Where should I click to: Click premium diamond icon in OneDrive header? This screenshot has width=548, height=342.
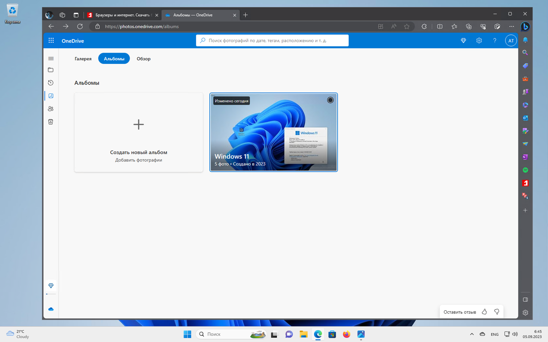(463, 41)
